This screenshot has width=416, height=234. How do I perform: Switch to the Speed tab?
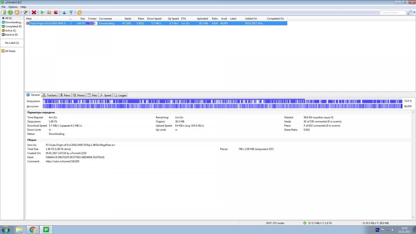(105, 95)
